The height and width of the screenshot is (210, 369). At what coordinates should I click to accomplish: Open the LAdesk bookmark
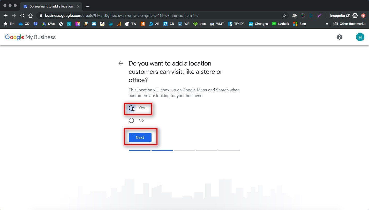pyautogui.click(x=281, y=24)
